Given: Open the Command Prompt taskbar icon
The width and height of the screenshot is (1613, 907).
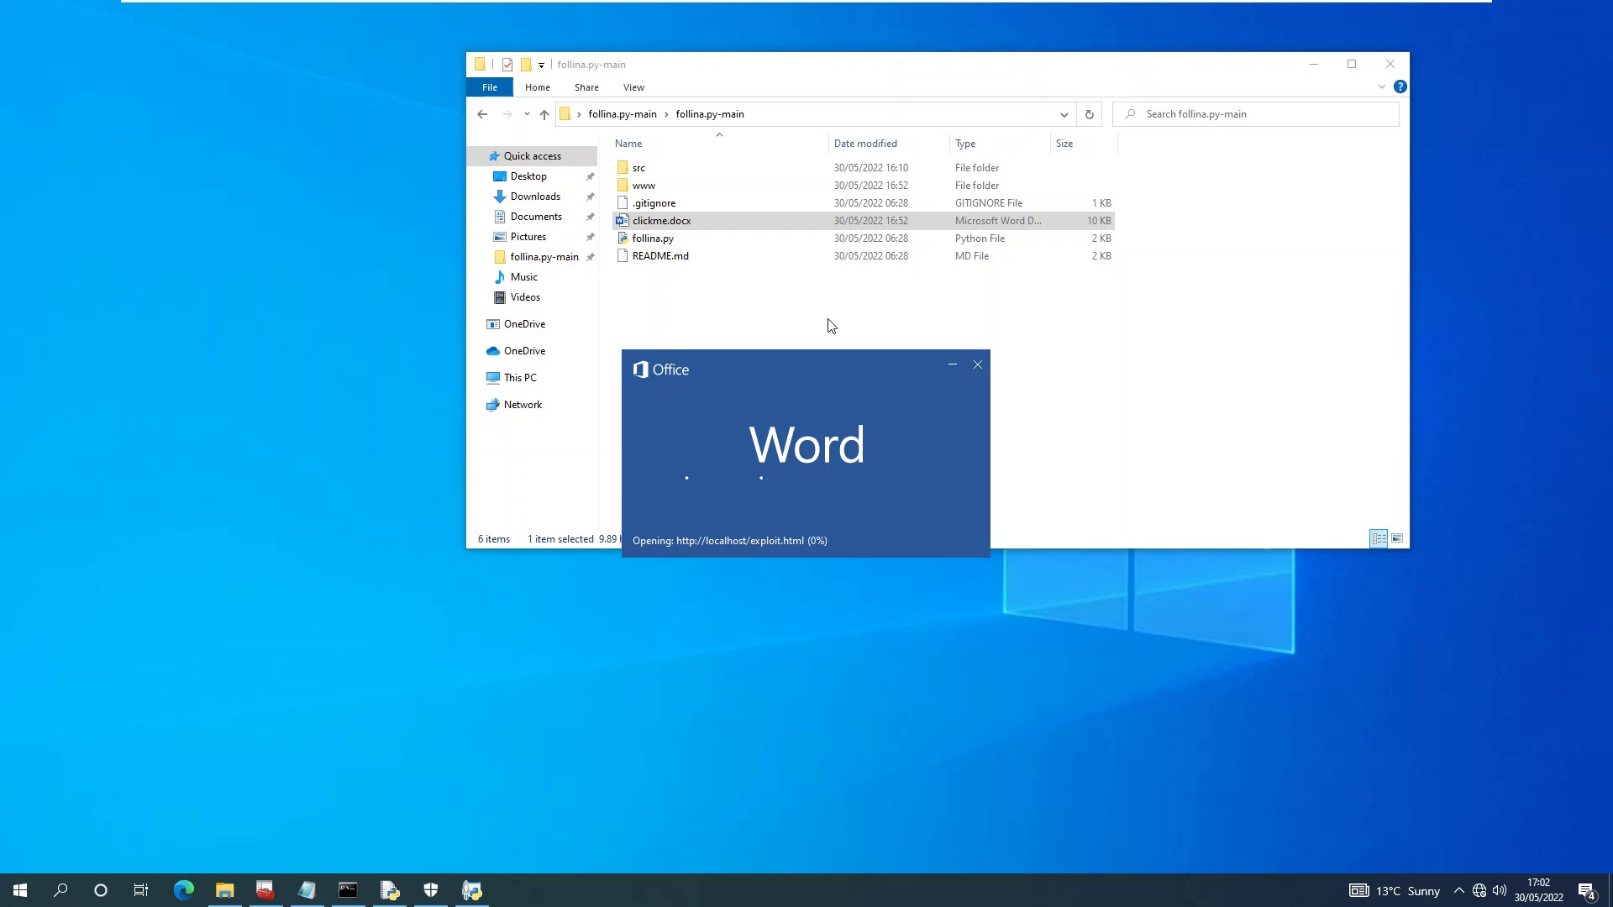Looking at the screenshot, I should tap(348, 890).
